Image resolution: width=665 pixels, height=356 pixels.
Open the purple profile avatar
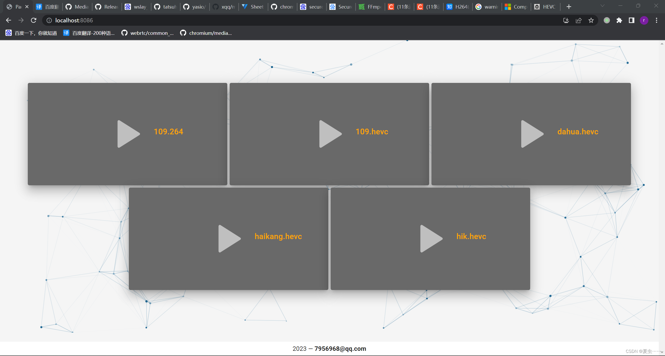644,20
